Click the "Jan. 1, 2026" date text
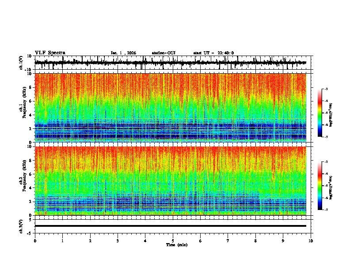Viewport: 350px width, 270px height. pos(123,53)
